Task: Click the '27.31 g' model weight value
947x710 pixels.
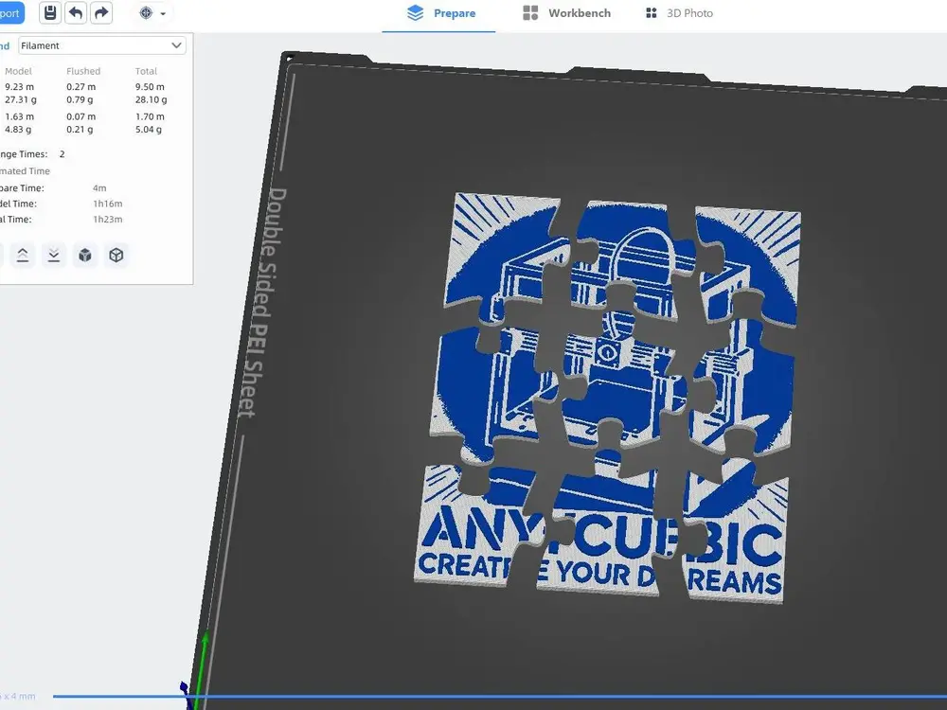Action: 21,99
